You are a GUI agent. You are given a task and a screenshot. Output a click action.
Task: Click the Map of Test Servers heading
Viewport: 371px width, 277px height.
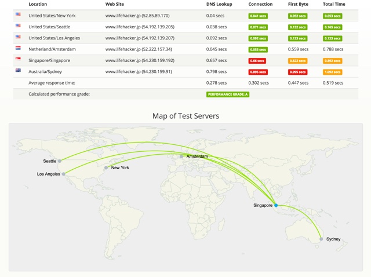(x=185, y=116)
